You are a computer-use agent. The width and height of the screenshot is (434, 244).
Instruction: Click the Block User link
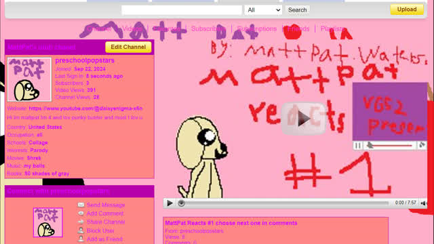coord(100,230)
